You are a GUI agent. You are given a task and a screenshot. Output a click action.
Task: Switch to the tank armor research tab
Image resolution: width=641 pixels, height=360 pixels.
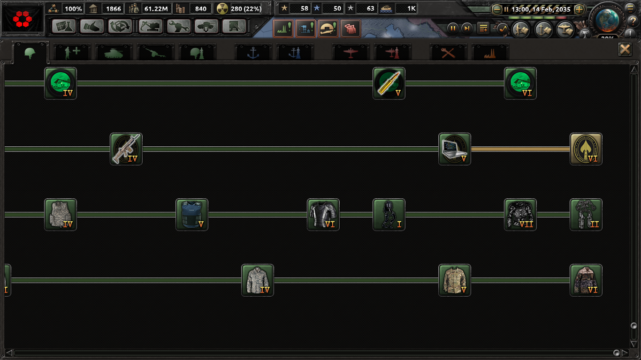click(114, 52)
